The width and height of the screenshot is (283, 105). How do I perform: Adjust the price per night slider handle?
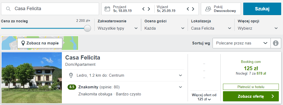pyautogui.click(x=88, y=28)
